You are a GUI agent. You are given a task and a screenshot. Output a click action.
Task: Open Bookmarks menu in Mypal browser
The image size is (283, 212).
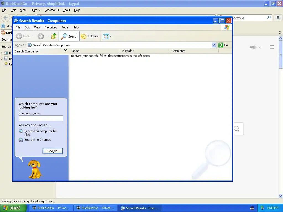(52, 10)
